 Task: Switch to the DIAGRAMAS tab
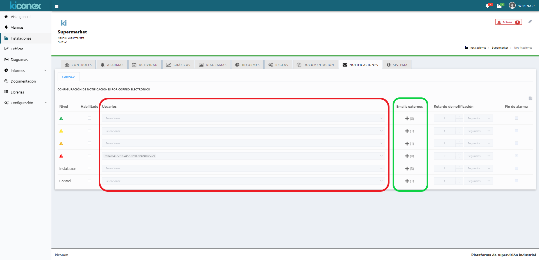(213, 65)
